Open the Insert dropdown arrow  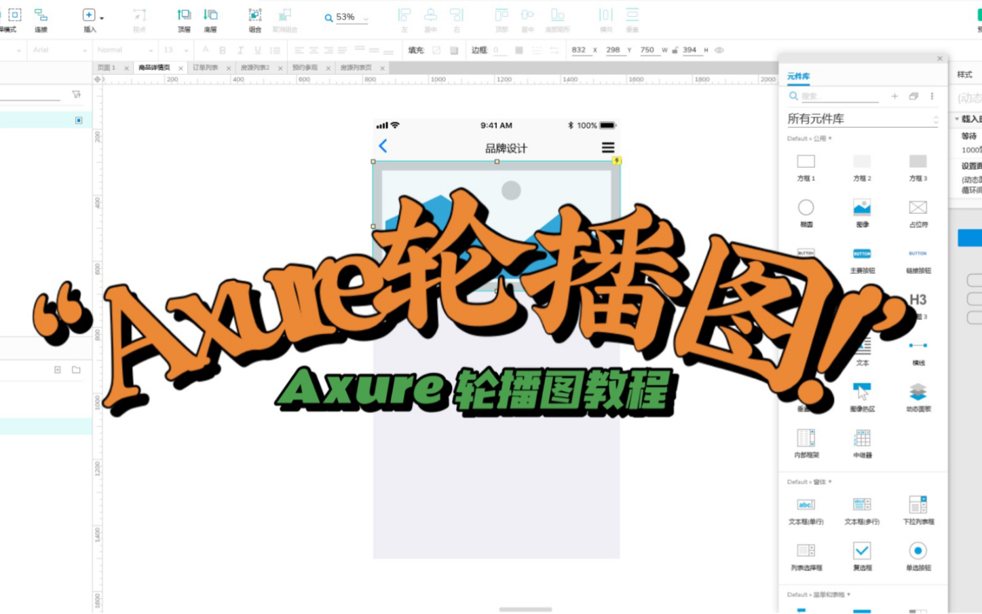(102, 18)
